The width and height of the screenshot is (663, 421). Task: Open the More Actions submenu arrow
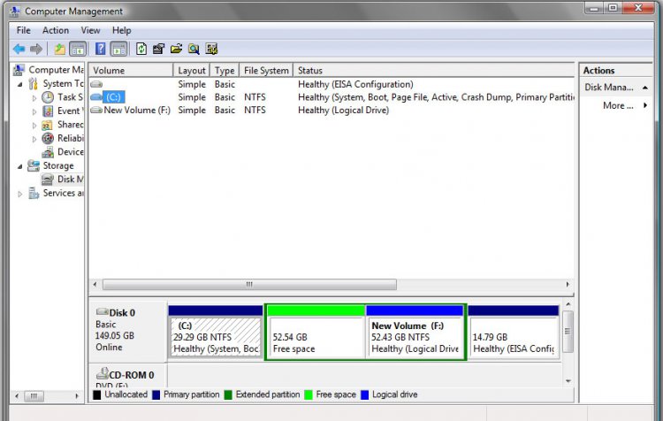645,105
